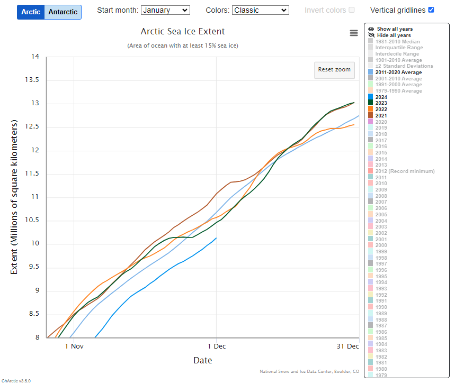Enable the Invert colors checkbox
The height and width of the screenshot is (384, 455).
tap(352, 10)
